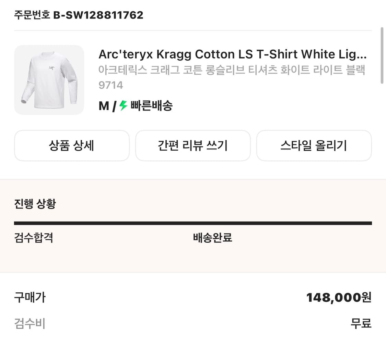Click the Arc'teryx logo on the shirt image
Image resolution: width=386 pixels, height=342 pixels.
(51, 67)
